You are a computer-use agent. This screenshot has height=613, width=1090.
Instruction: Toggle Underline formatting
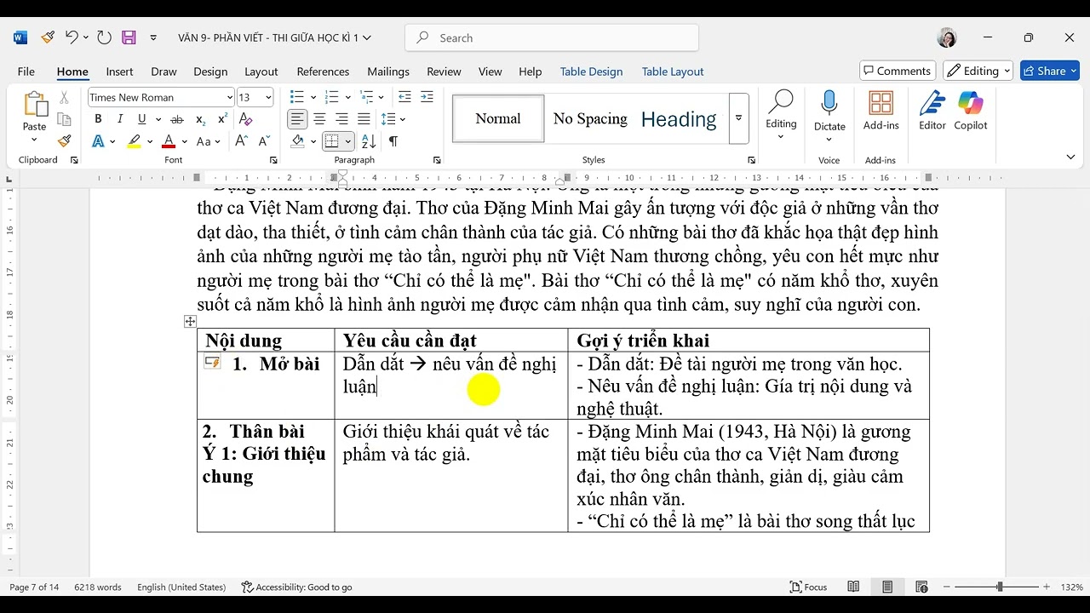pos(142,119)
